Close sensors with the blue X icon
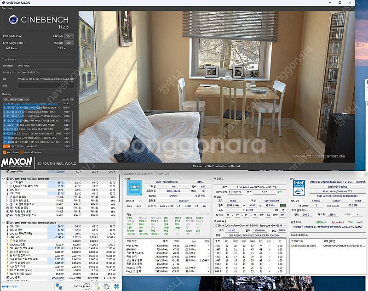368x291 pixels. [116, 286]
